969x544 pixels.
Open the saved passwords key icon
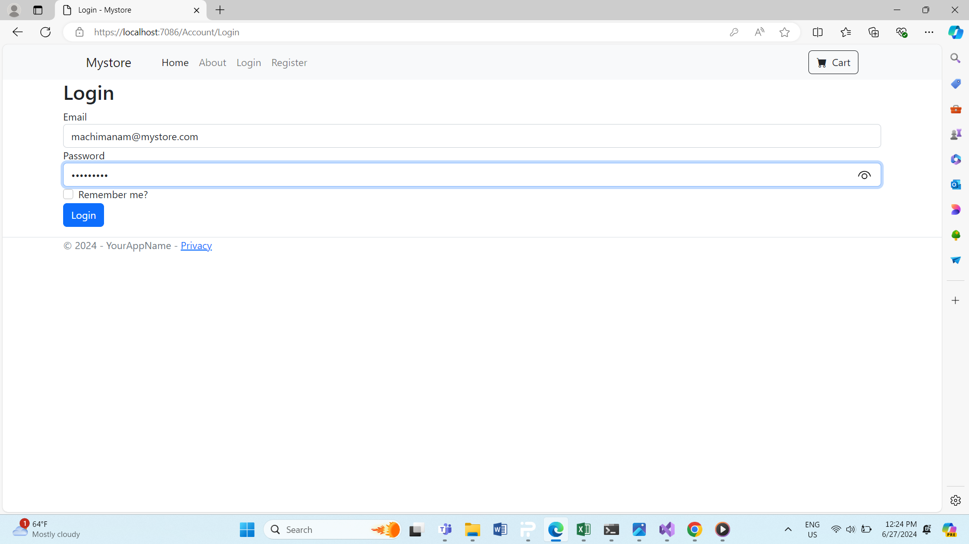[x=734, y=32]
